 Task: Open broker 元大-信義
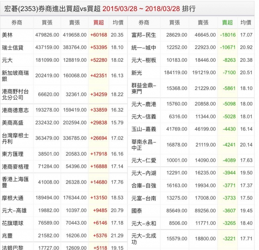click(x=144, y=117)
